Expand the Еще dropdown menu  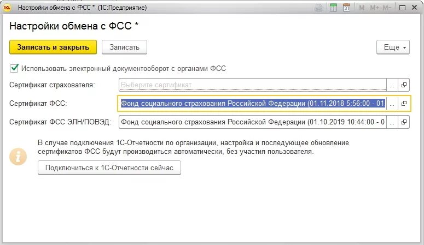tap(393, 47)
